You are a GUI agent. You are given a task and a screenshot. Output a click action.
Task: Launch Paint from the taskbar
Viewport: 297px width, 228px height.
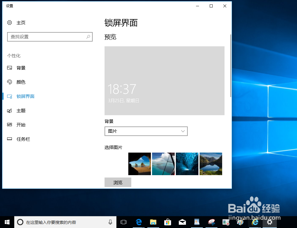tap(240, 222)
